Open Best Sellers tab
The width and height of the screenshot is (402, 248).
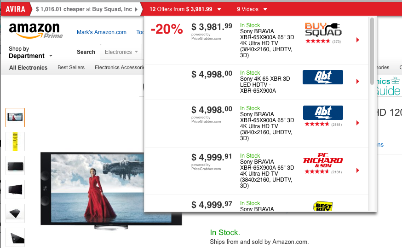(x=71, y=67)
